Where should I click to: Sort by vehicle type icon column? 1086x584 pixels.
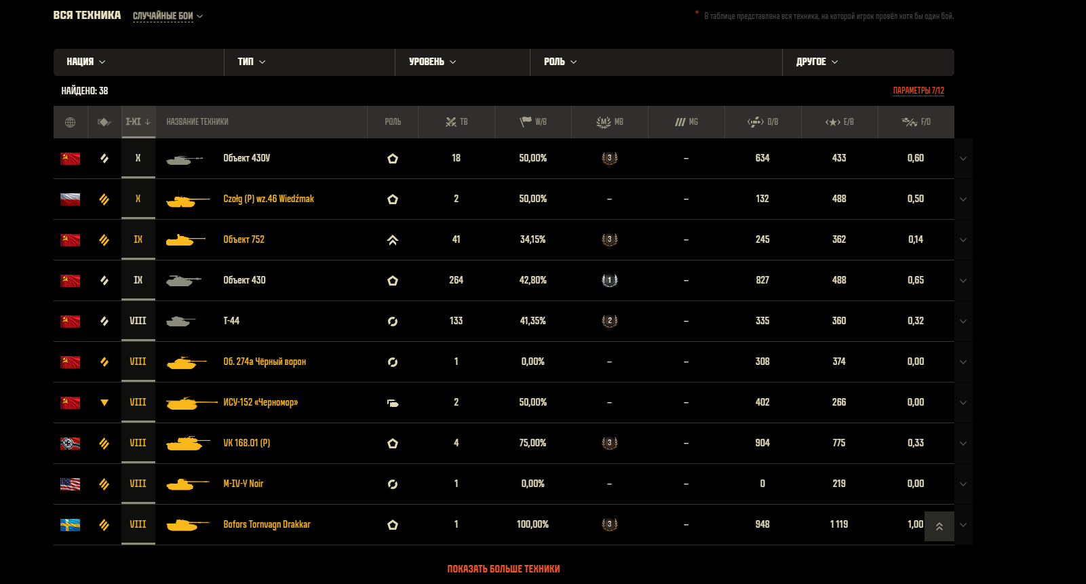click(104, 122)
